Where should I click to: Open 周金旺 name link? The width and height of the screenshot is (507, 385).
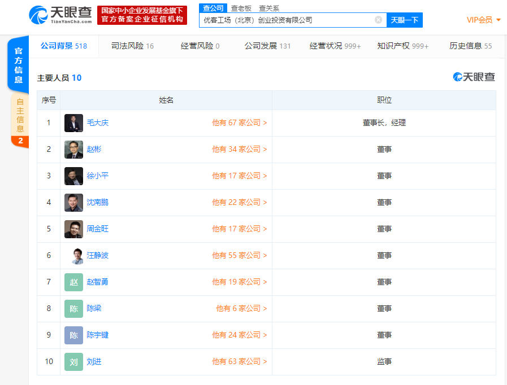98,229
